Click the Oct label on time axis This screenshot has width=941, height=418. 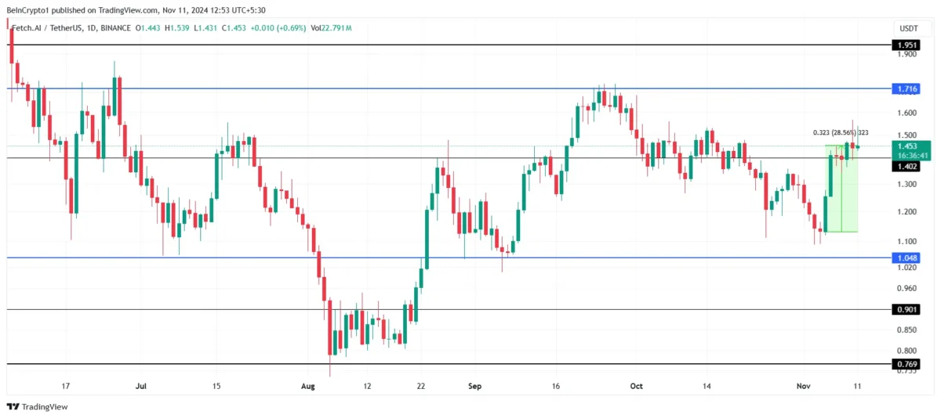[637, 386]
